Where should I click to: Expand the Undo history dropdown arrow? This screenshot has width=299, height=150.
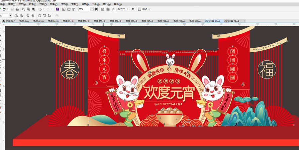[x=44, y=9]
